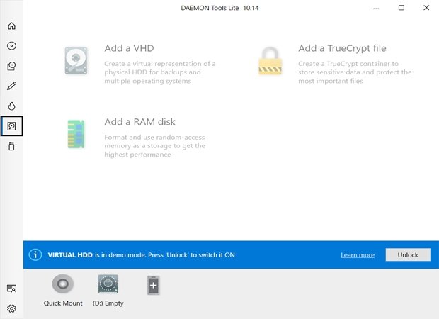The image size is (439, 319).
Task: Select the (D:) Empty virtual drive
Action: (108, 284)
